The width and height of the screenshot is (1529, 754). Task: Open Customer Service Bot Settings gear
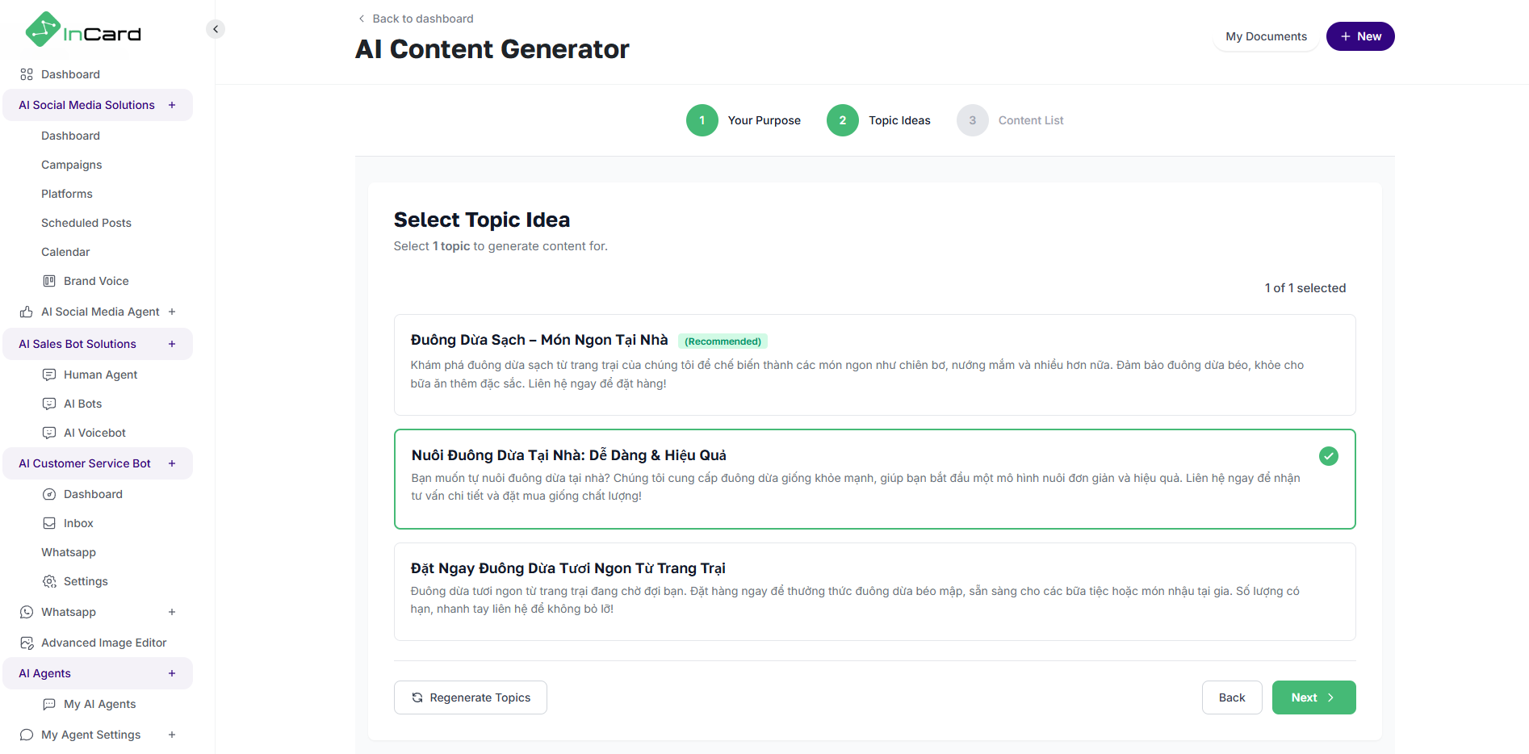(49, 581)
